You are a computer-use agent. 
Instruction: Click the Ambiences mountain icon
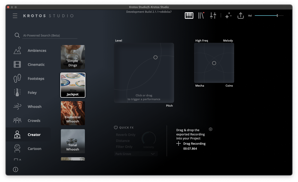(x=17, y=51)
